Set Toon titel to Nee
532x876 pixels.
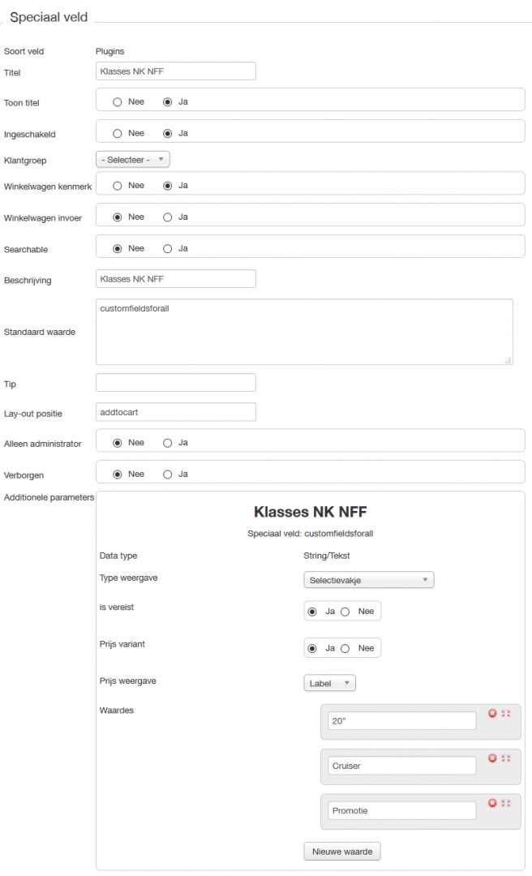pos(118,102)
